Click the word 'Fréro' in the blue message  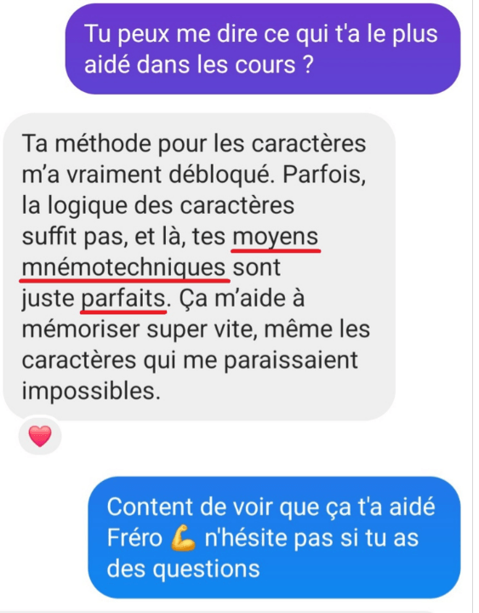coord(134,538)
